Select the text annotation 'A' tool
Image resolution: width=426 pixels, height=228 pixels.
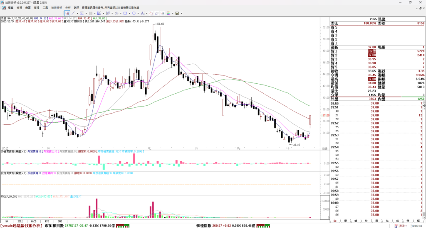(142, 13)
